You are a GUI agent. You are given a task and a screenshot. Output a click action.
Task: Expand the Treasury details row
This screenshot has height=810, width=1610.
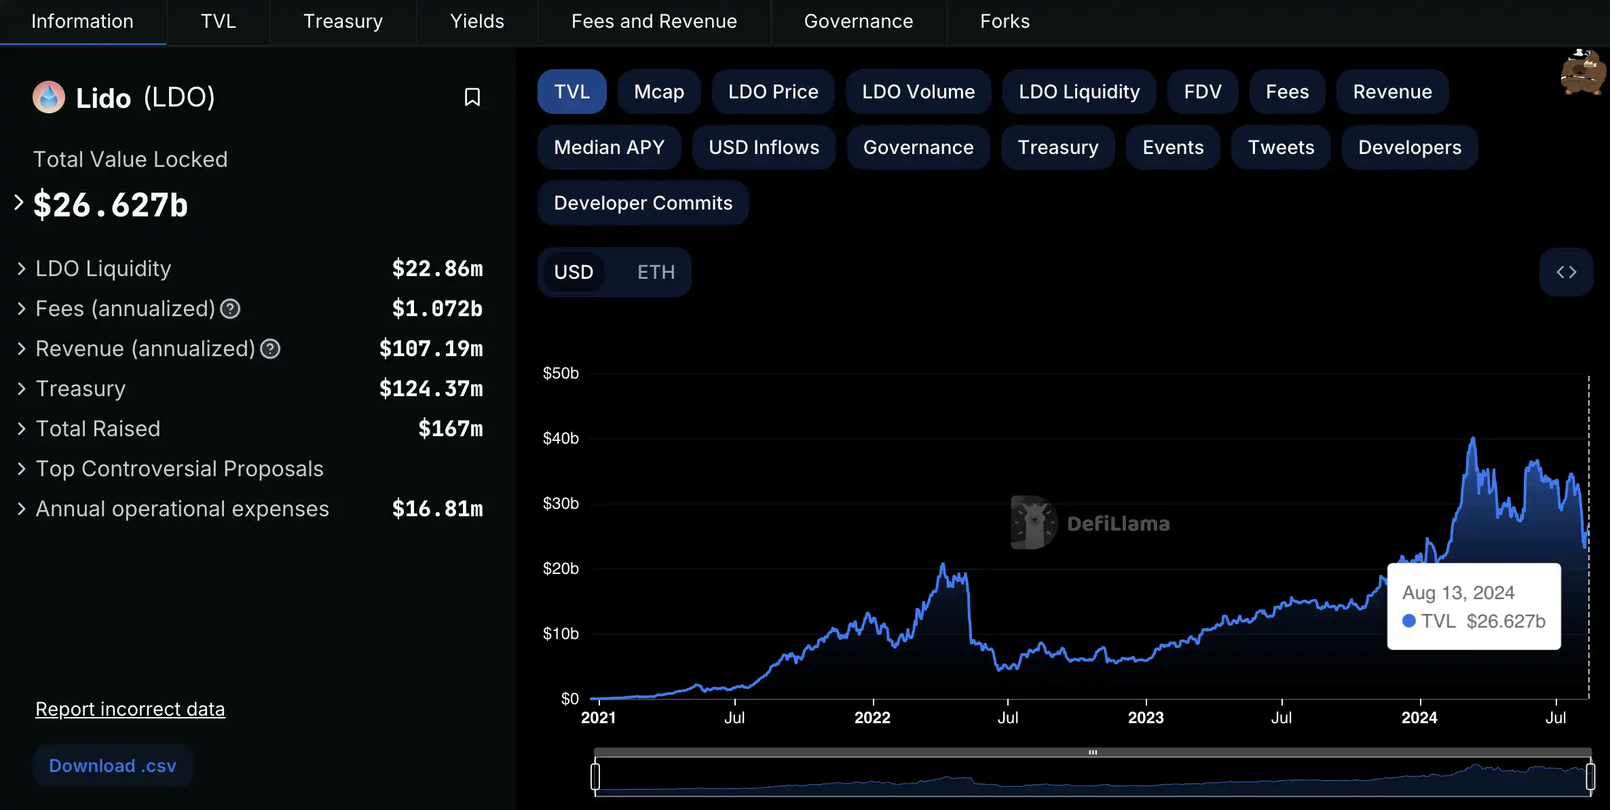[x=21, y=389]
